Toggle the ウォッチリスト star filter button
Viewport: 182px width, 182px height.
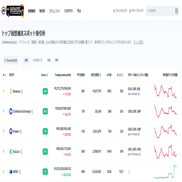(x=11, y=60)
